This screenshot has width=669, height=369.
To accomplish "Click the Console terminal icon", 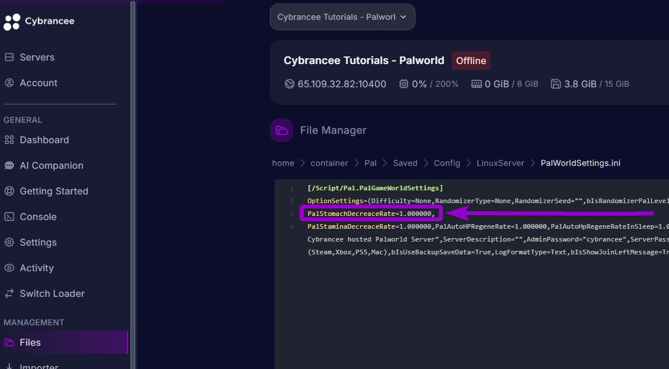I will [x=9, y=217].
